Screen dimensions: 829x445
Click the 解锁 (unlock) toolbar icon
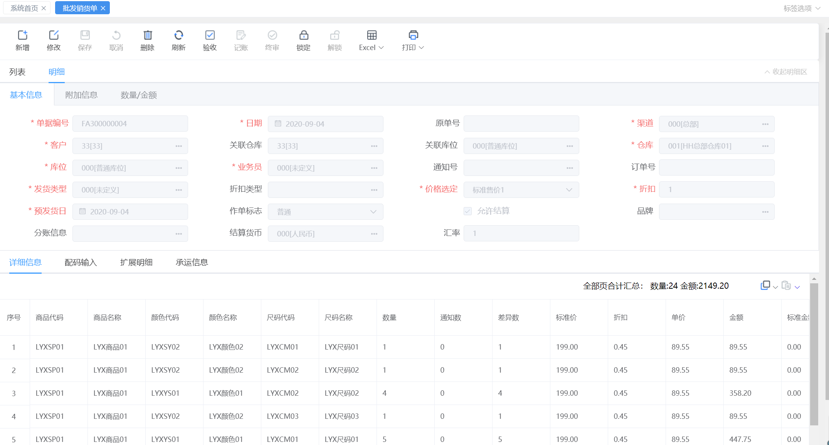[x=335, y=35]
